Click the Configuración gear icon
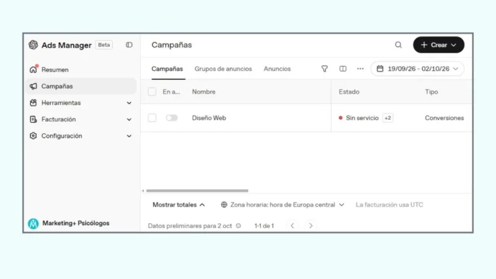This screenshot has height=279, width=496. click(33, 136)
